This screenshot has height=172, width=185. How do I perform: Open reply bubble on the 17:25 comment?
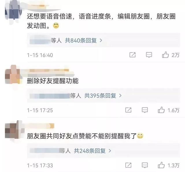(x=145, y=110)
